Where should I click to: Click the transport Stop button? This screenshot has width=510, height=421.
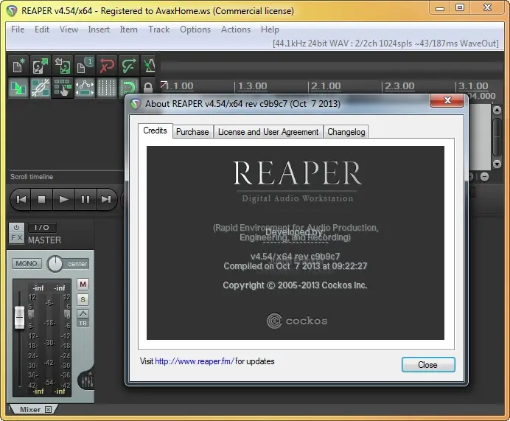click(x=41, y=199)
